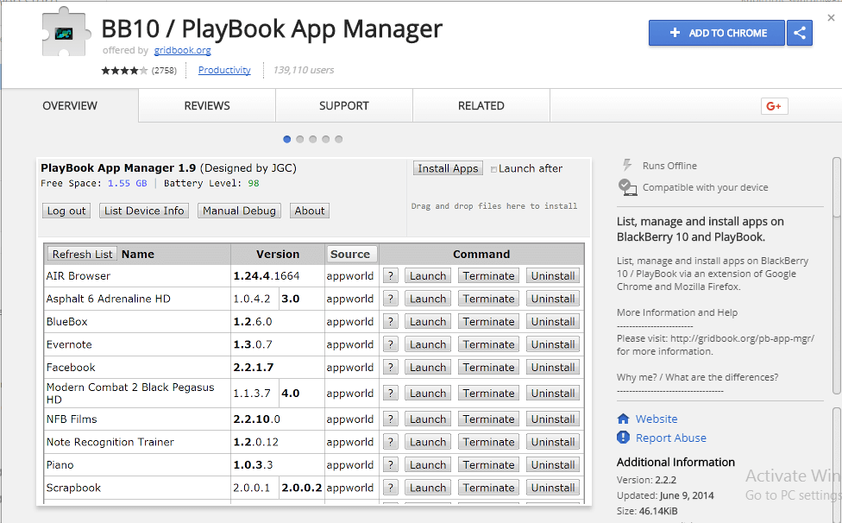The height and width of the screenshot is (523, 842).
Task: Click the Install Apps button
Action: pyautogui.click(x=448, y=168)
